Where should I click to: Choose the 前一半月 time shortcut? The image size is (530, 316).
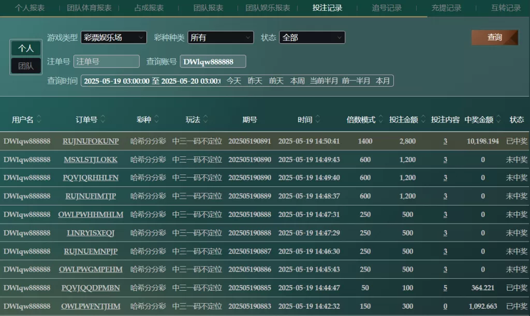pyautogui.click(x=356, y=81)
